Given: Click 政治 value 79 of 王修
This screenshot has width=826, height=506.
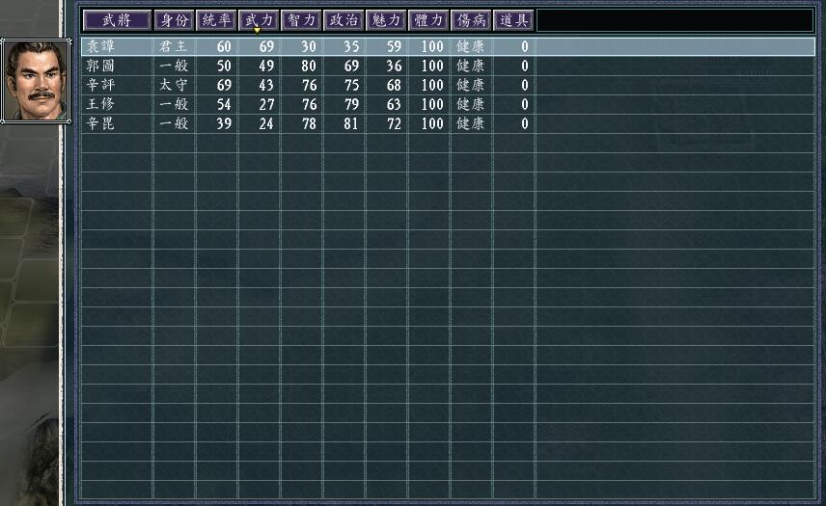Looking at the screenshot, I should coord(351,104).
